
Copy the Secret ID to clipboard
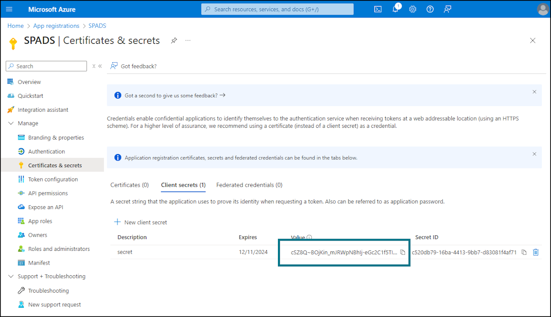[524, 252]
